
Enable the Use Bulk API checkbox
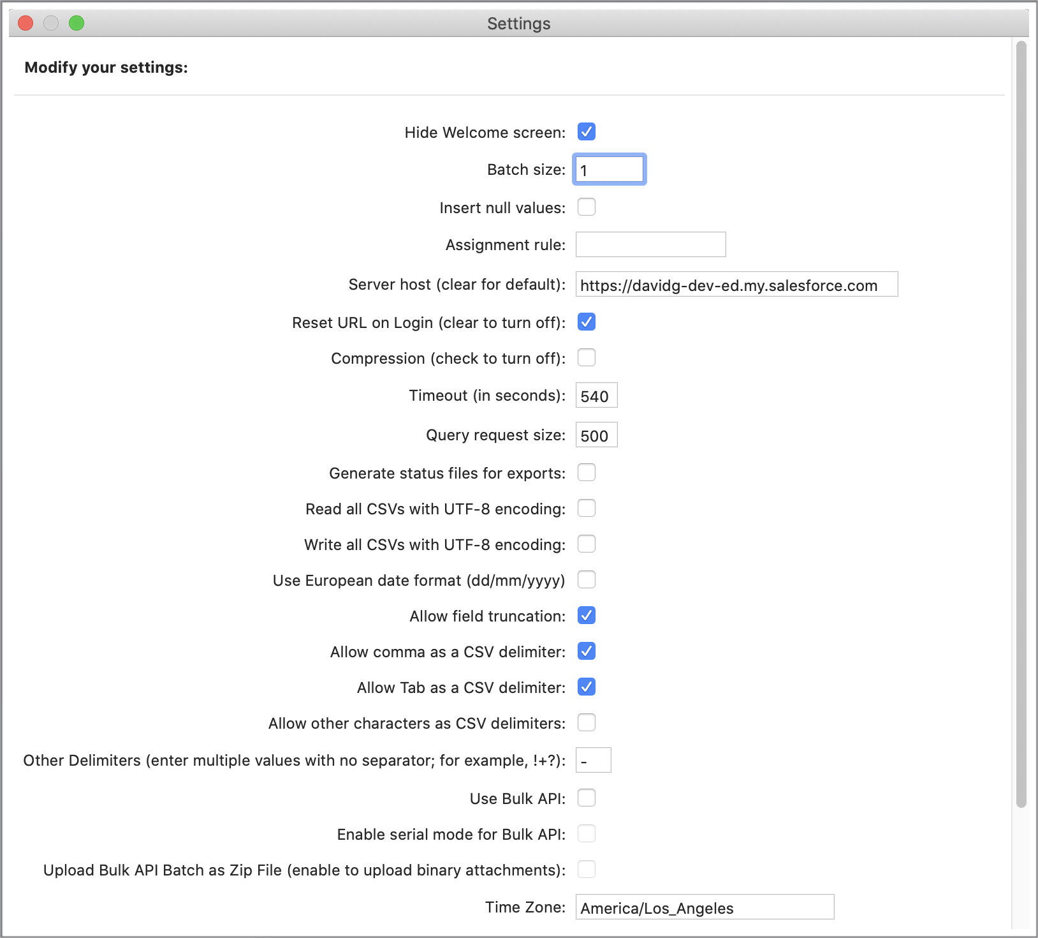tap(586, 798)
